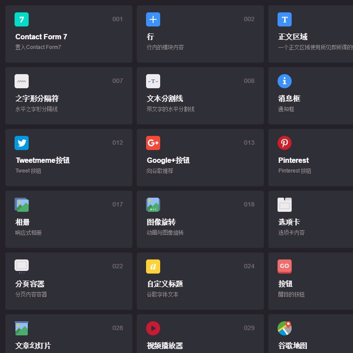This screenshot has width=353, height=353.
Task: Click the 带文字的水平分割线 description
Action: tap(170, 109)
